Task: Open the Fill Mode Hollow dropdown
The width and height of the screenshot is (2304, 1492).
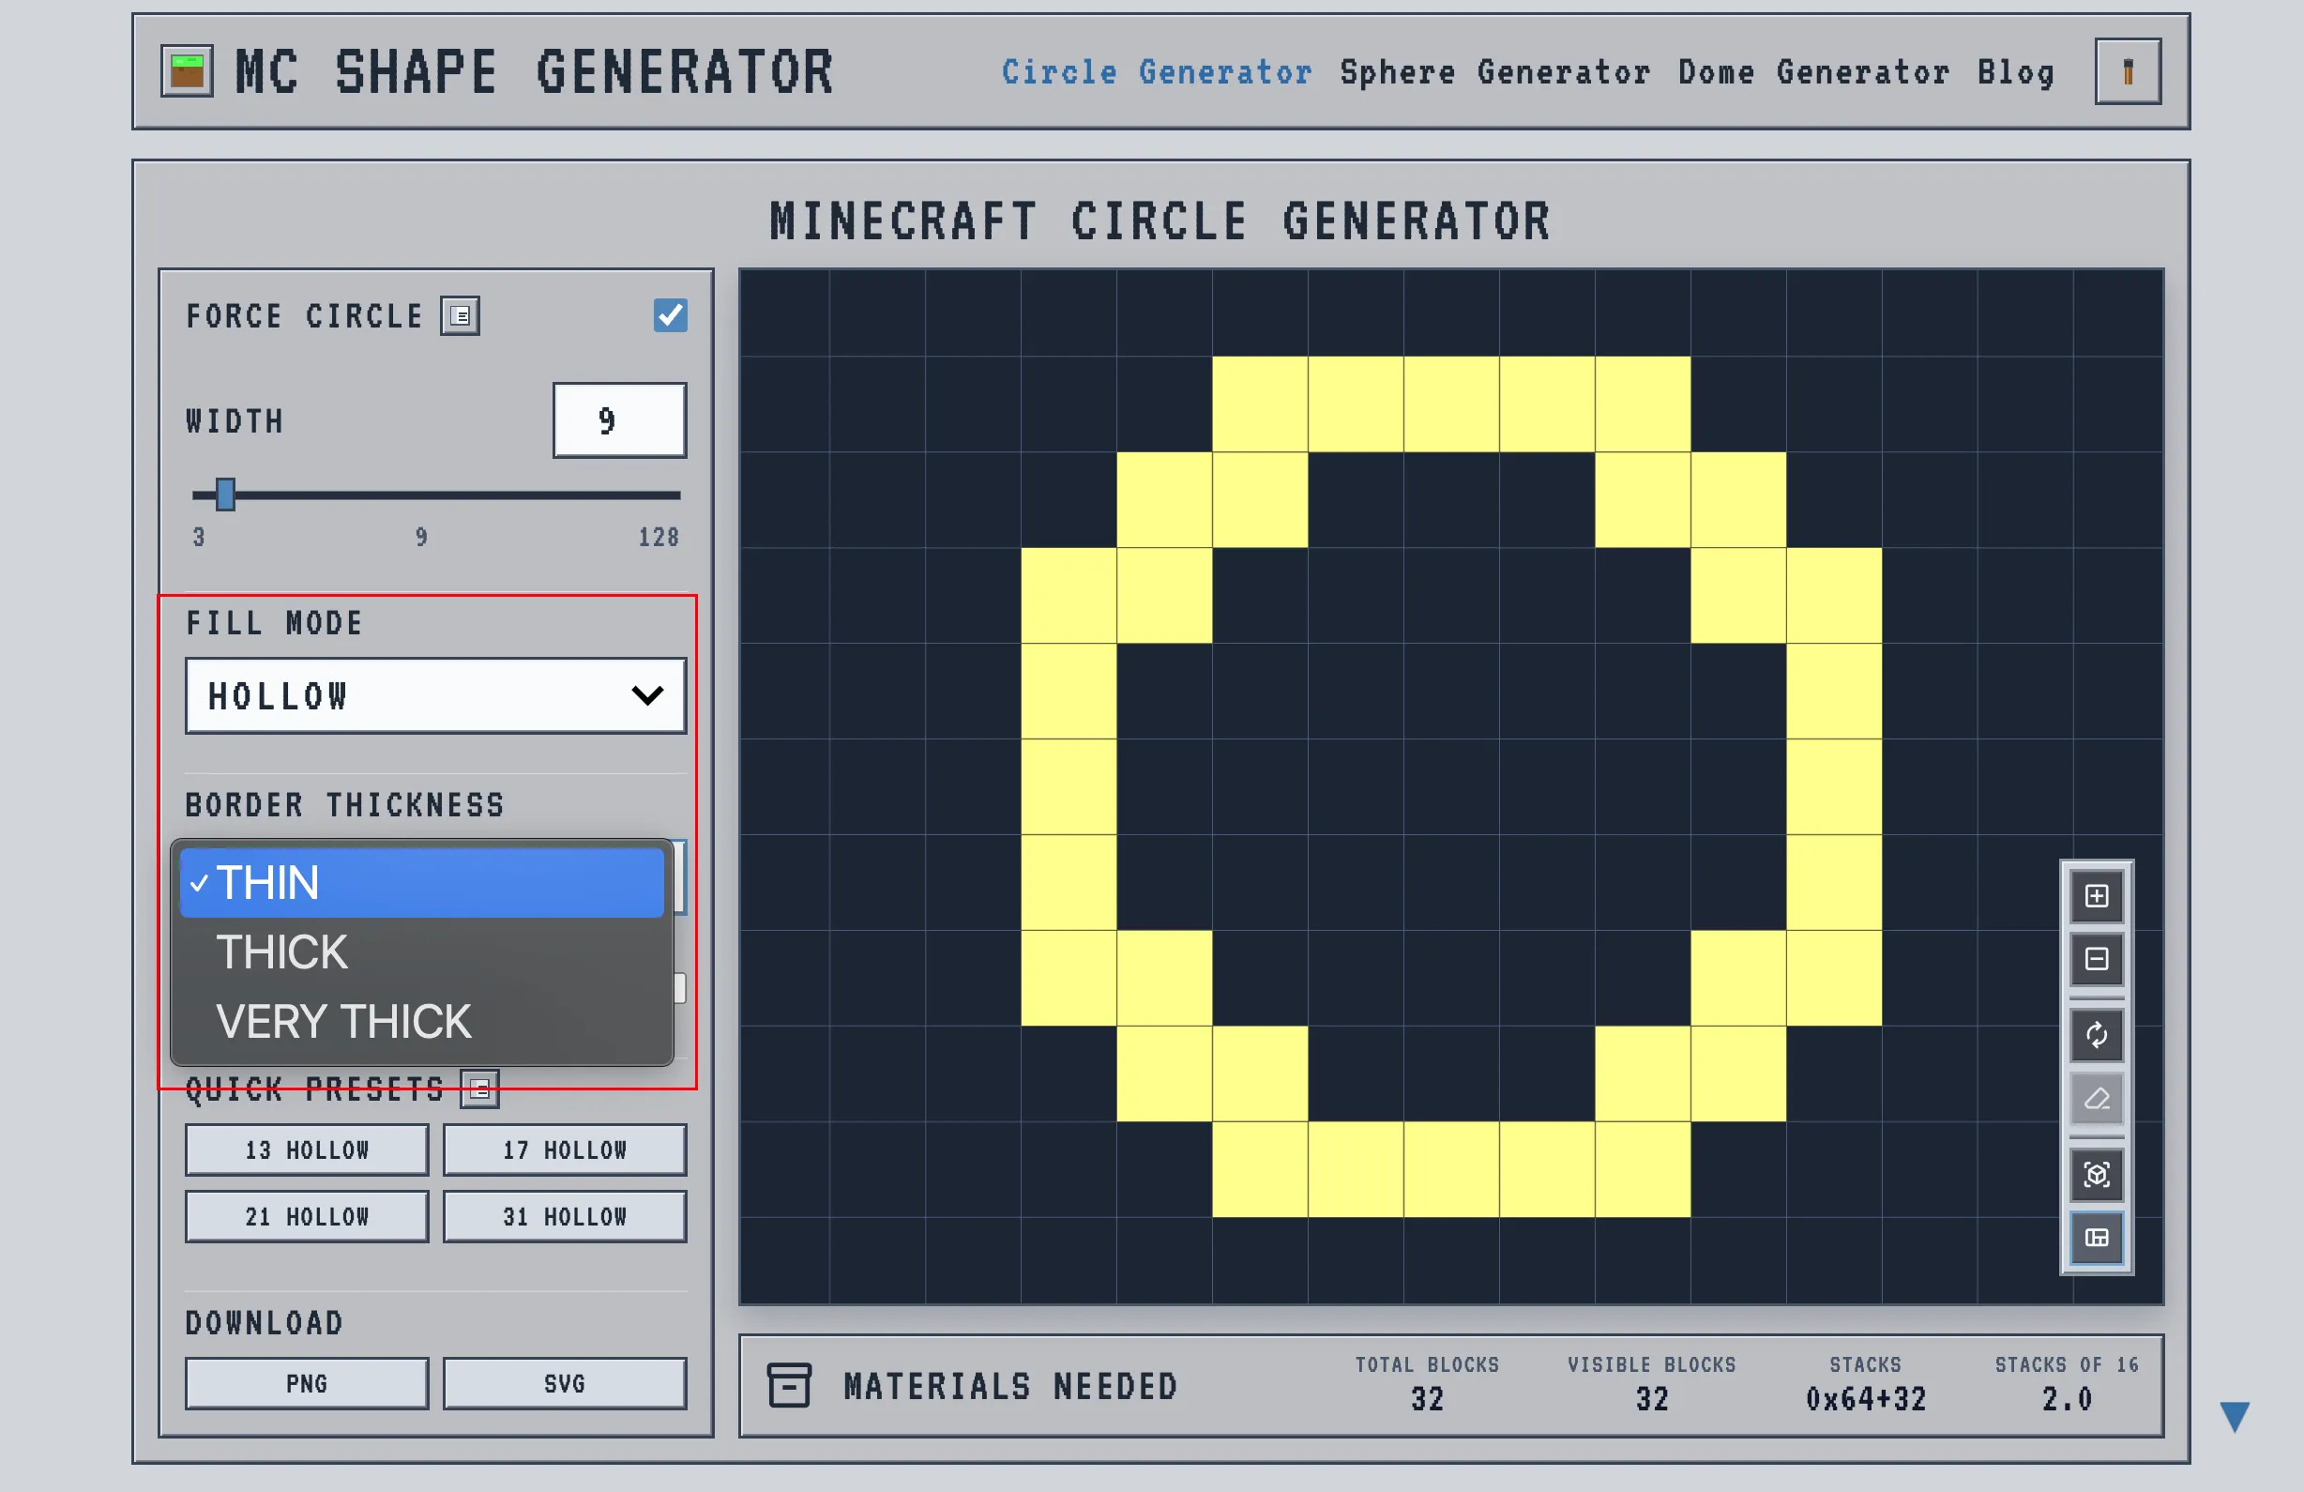Action: [x=435, y=696]
